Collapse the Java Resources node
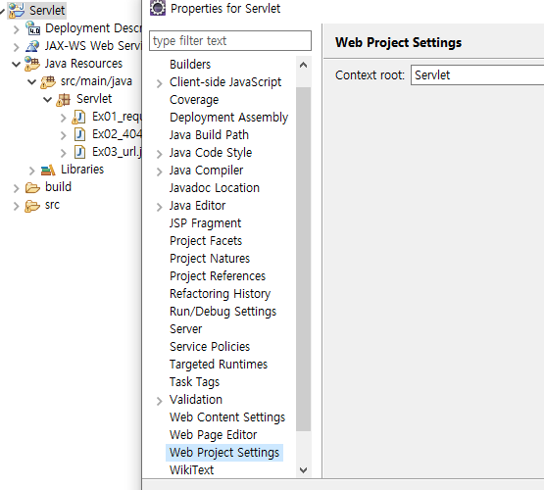Viewport: 544px width, 490px height. (16, 64)
